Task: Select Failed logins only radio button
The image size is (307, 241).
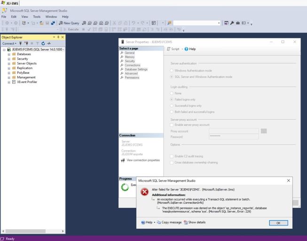Action: point(172,100)
